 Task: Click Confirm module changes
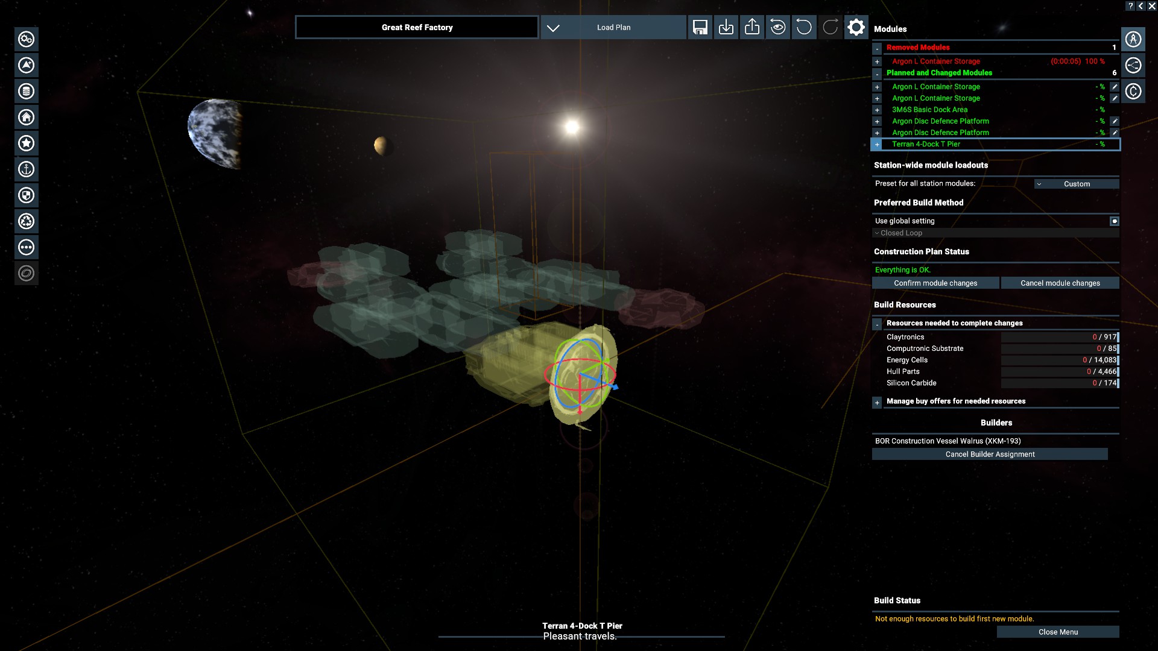935,283
